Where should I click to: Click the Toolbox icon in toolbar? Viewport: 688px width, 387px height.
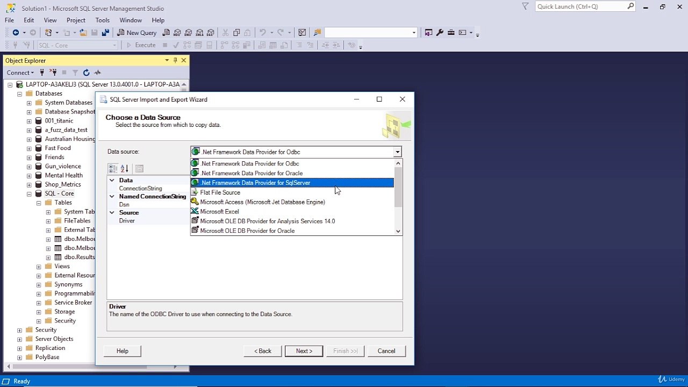(x=451, y=33)
